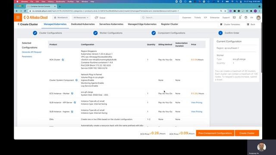The height and width of the screenshot is (155, 276).
Task: Click Generate API Request Parameters link
Action: [31, 54]
